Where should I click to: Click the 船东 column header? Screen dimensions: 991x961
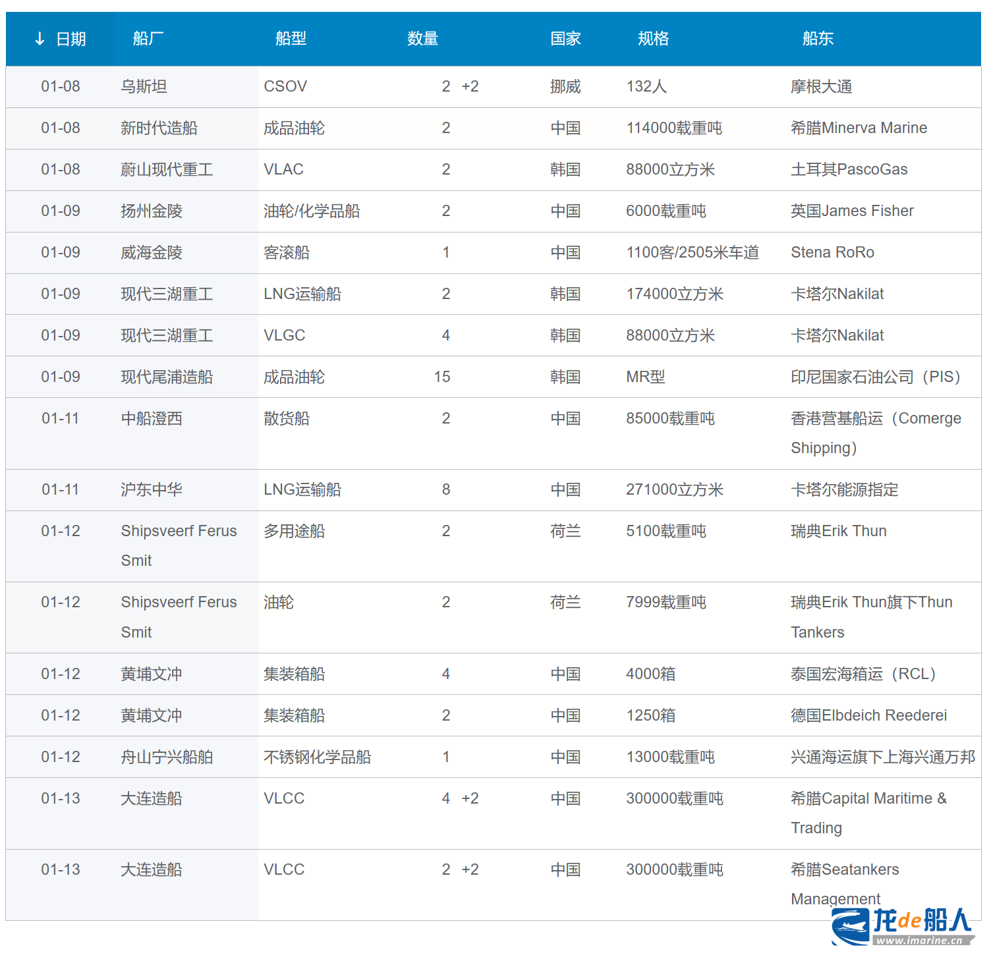[x=818, y=39]
